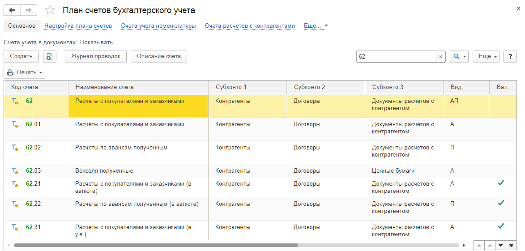The image size is (525, 251).
Task: Click the account icon of row 62.03
Action: (x=15, y=171)
